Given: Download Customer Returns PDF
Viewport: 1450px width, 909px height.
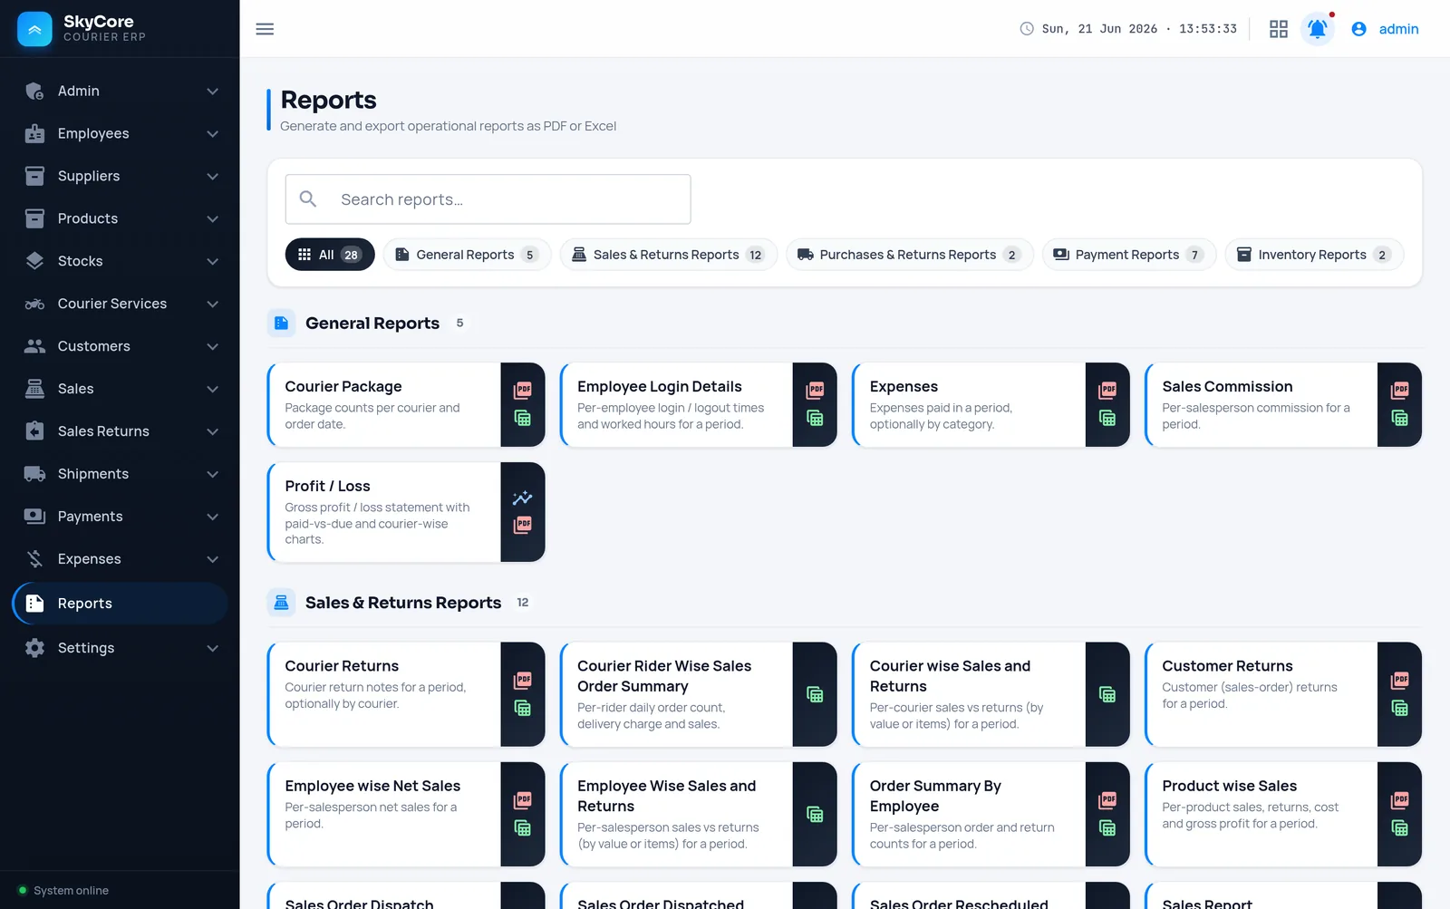Looking at the screenshot, I should point(1400,681).
